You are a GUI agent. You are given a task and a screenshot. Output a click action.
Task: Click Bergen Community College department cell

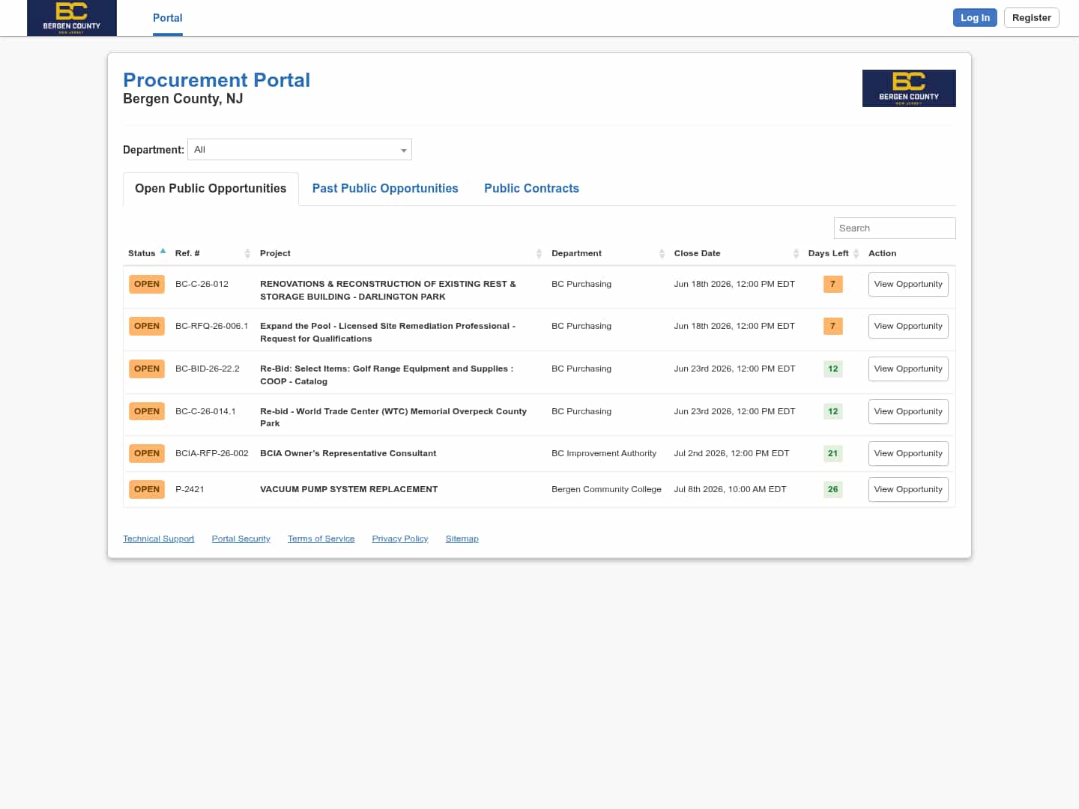606,490
